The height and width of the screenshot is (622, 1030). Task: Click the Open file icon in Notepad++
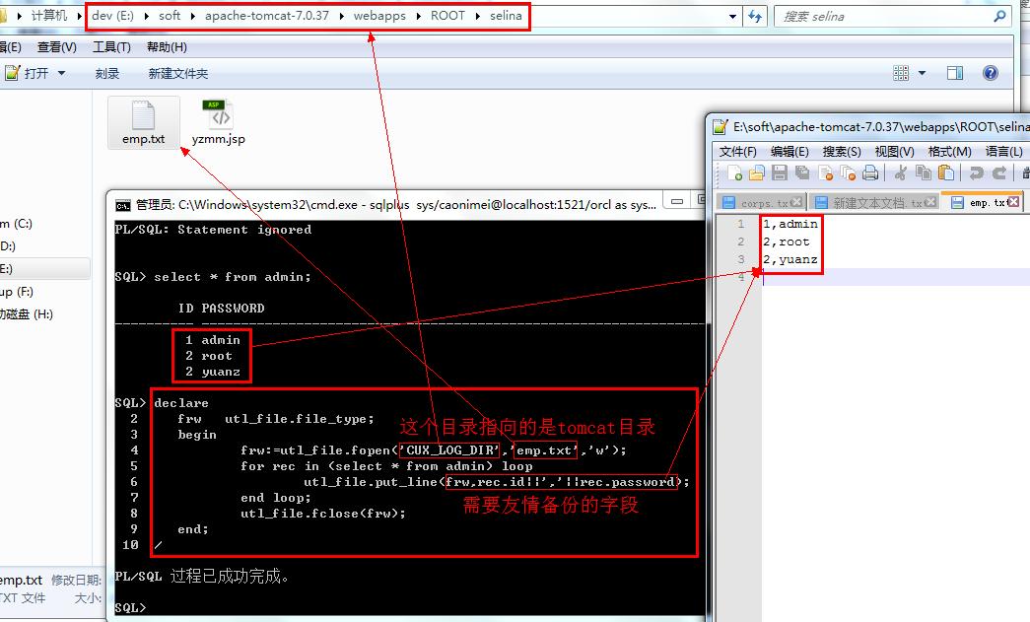click(x=756, y=173)
